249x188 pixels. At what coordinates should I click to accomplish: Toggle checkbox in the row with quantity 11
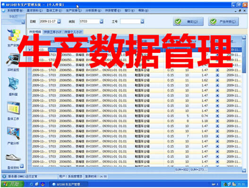(217, 80)
